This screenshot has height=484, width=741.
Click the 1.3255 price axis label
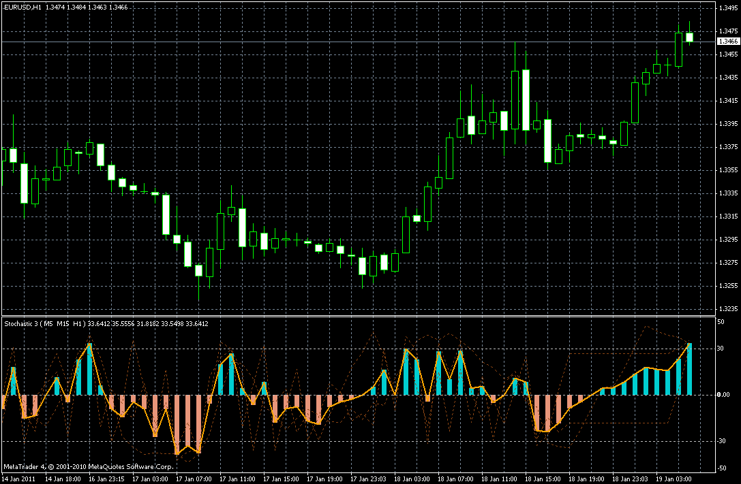coord(728,285)
